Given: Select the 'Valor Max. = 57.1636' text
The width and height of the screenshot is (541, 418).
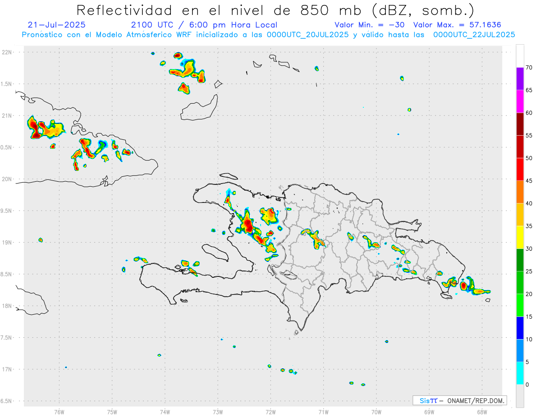Looking at the screenshot, I should [x=457, y=25].
